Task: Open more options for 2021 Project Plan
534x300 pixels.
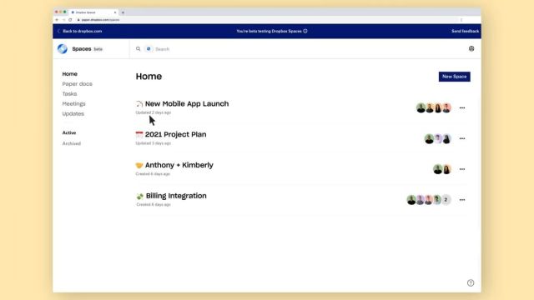Action: [x=462, y=138]
